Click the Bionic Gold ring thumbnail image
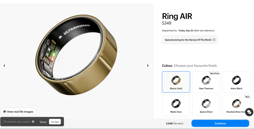This screenshot has height=129, width=254. point(176,80)
